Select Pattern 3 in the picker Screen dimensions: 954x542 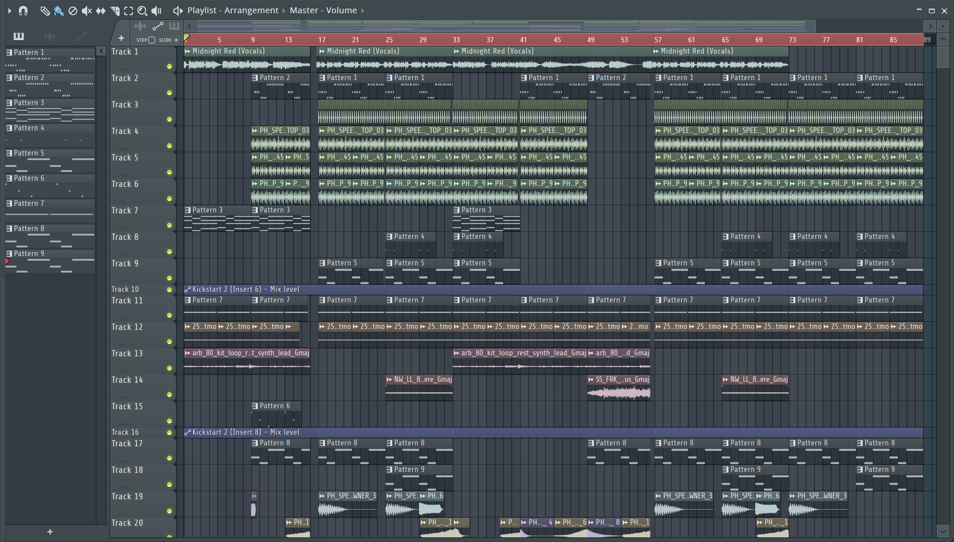point(50,110)
